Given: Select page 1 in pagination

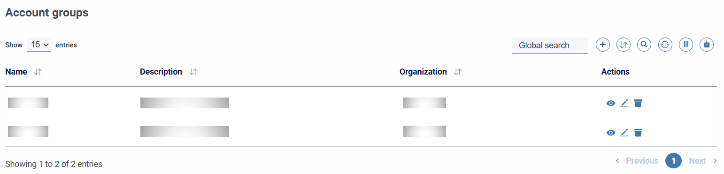Looking at the screenshot, I should [673, 161].
